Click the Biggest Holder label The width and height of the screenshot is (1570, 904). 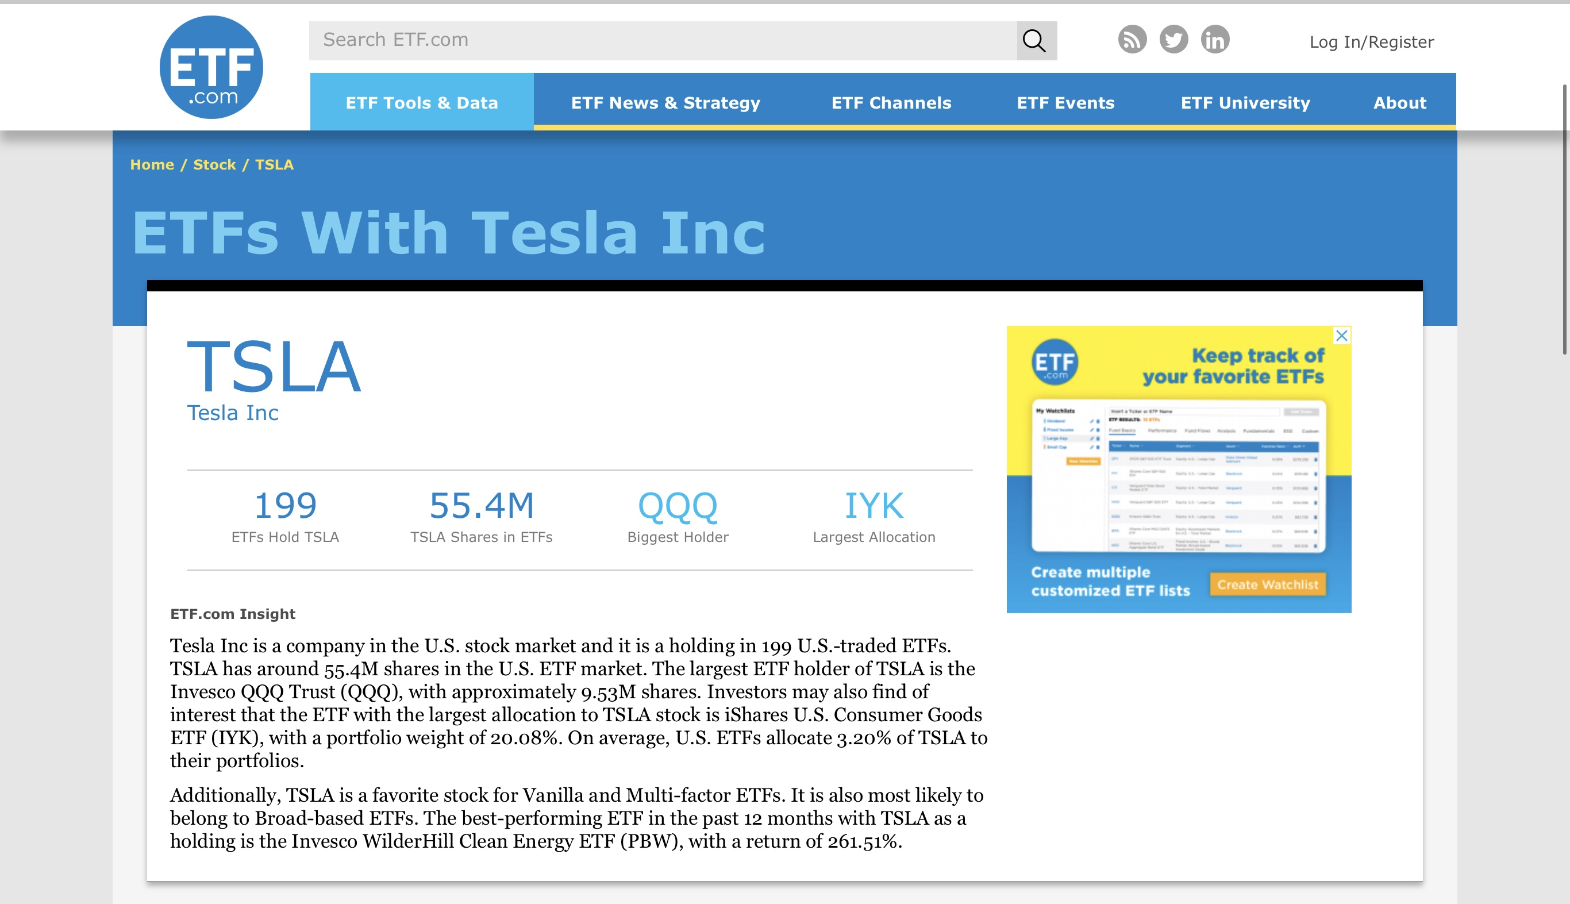pos(678,537)
